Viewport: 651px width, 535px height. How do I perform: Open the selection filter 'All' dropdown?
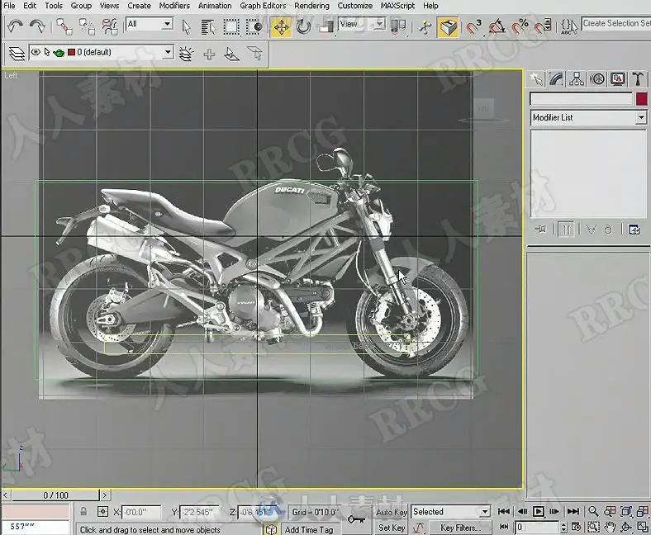[x=167, y=25]
